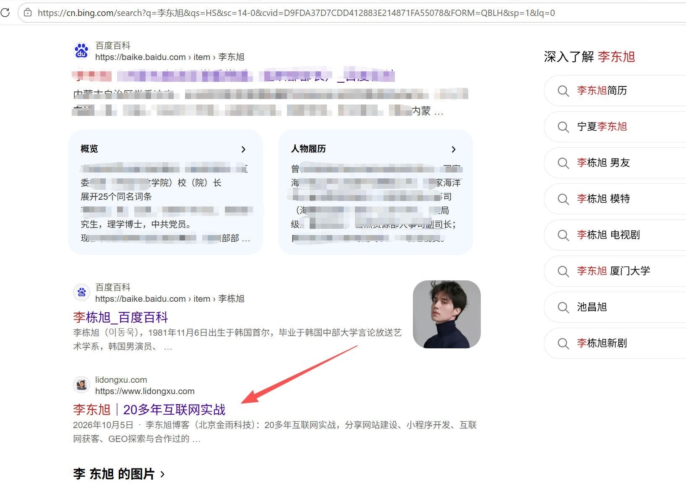Viewport: 686px width, 486px height.
Task: Click baike.baidu.com › item › 李东旭 breadcrumb
Action: 170,57
